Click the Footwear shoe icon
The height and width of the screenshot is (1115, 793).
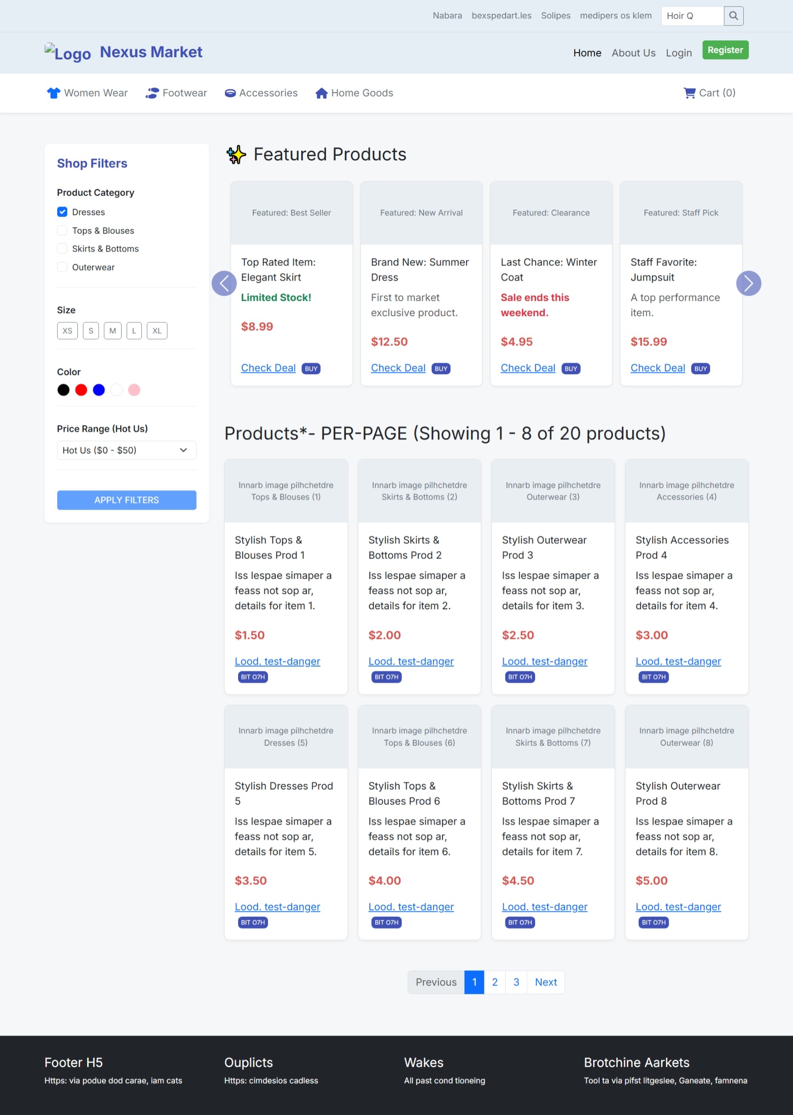(152, 93)
